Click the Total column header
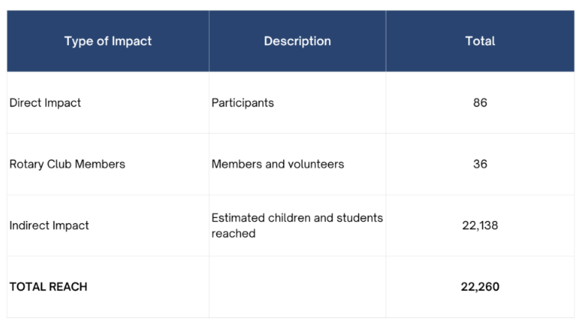This screenshot has width=580, height=322. pyautogui.click(x=480, y=41)
